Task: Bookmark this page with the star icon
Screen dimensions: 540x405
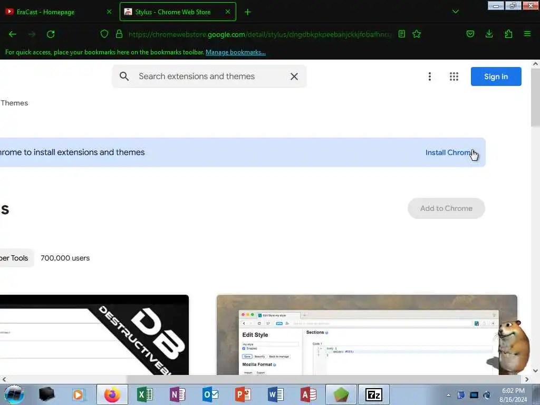Action: pos(417,34)
